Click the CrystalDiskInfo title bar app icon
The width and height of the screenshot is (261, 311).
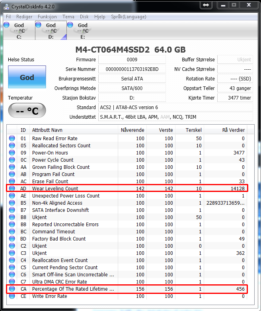click(6, 6)
